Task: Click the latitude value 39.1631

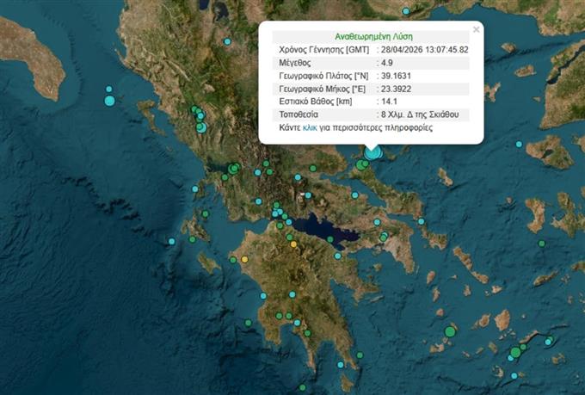Action: [397, 76]
